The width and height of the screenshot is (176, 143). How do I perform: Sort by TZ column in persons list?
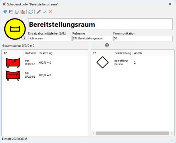[x=102, y=53]
